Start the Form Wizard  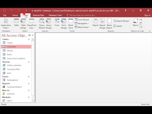[82, 20]
